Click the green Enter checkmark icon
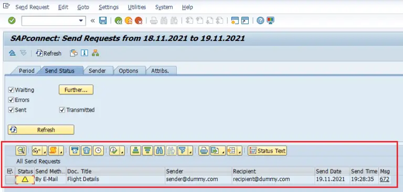The width and height of the screenshot is (403, 192). click(x=12, y=20)
